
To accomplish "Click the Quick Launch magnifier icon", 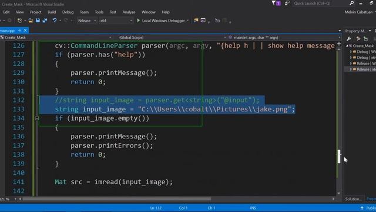I will 351,3.
